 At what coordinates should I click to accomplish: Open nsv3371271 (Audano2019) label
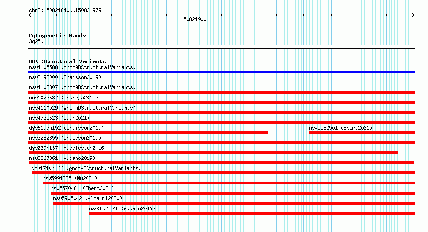click(x=122, y=208)
